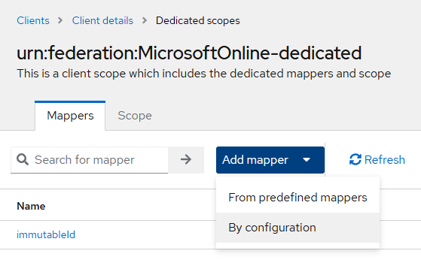
Task: Select By configuration menu entry
Action: click(x=297, y=228)
